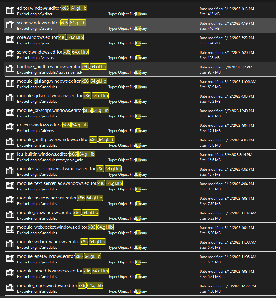Image resolution: width=276 pixels, height=298 pixels.
Task: Click the module_glslang file icon
Action: click(x=10, y=83)
